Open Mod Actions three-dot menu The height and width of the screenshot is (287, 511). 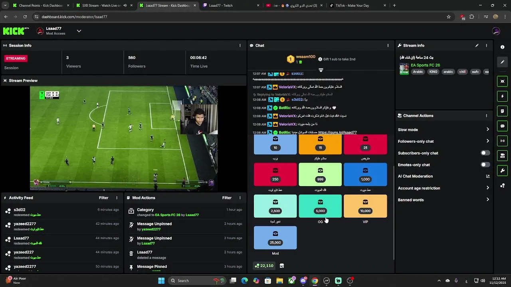pos(240,198)
